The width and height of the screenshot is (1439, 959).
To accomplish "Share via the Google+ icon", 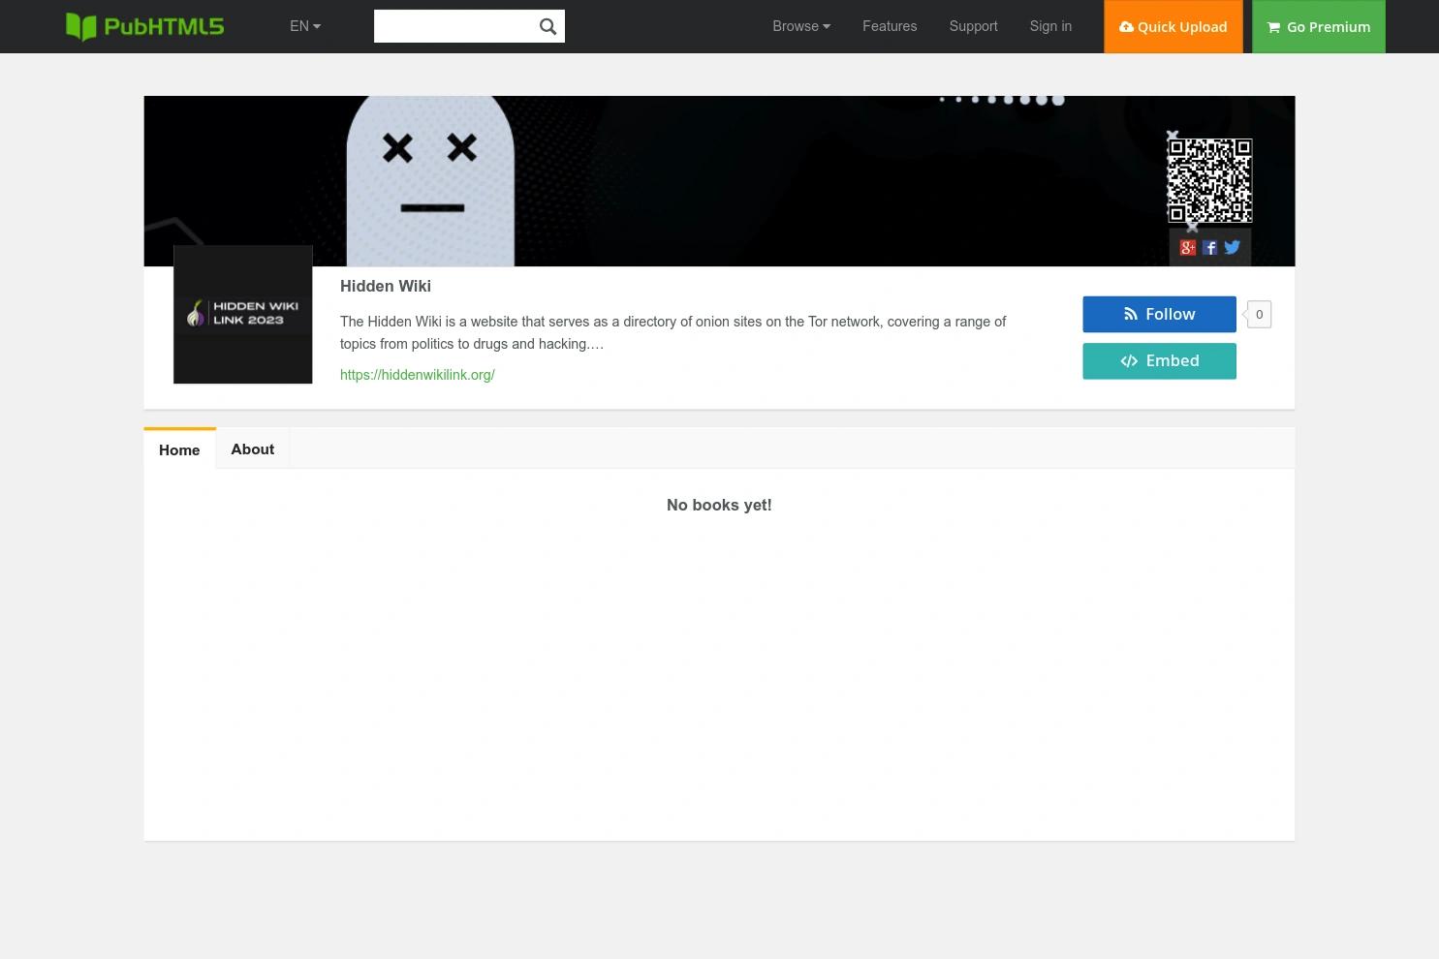I will [1187, 248].
